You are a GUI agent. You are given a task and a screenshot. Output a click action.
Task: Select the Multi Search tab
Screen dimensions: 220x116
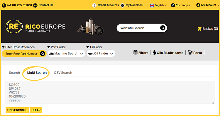click(x=37, y=73)
